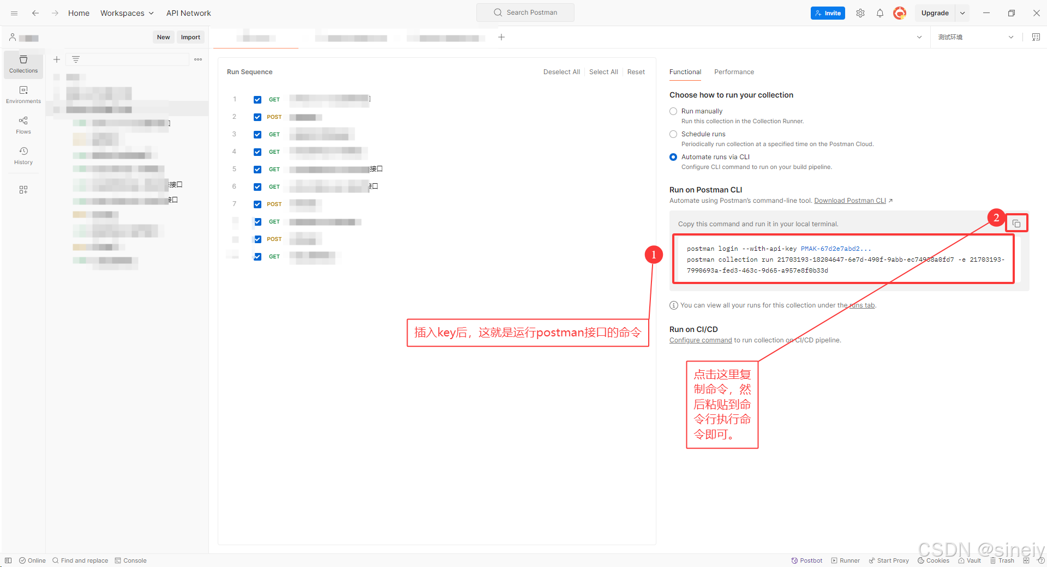The height and width of the screenshot is (567, 1047).
Task: Switch to the Functional tab
Action: point(685,72)
